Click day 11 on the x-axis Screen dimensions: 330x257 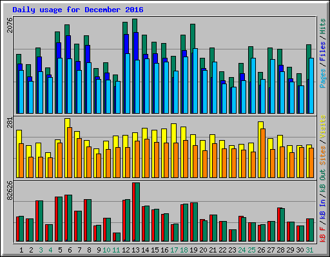(116, 250)
